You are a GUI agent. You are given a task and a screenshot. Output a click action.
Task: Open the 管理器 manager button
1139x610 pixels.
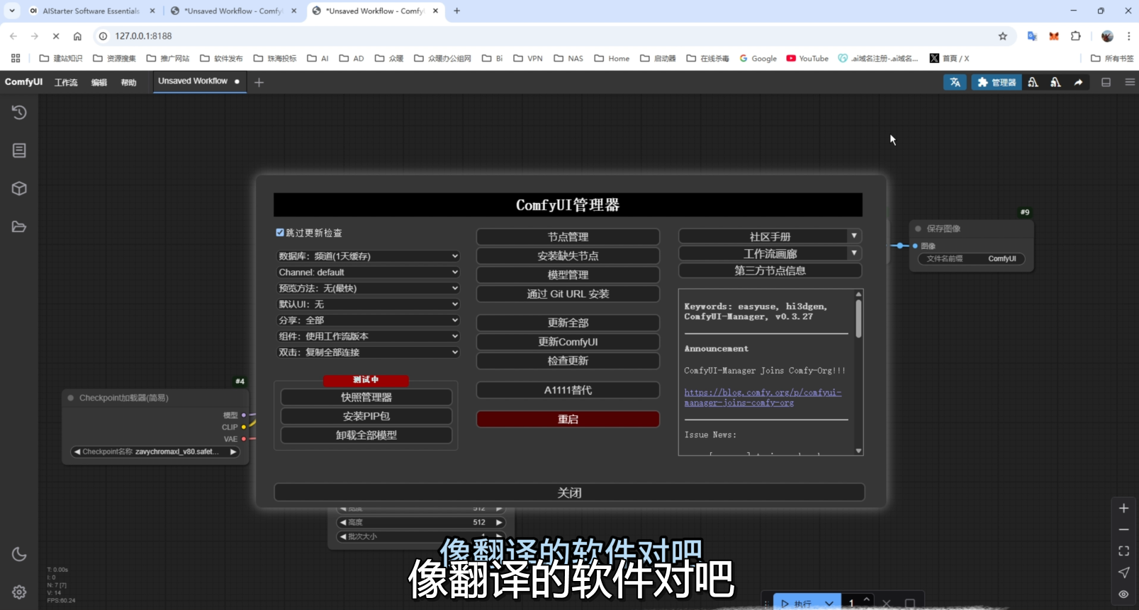[x=996, y=82]
